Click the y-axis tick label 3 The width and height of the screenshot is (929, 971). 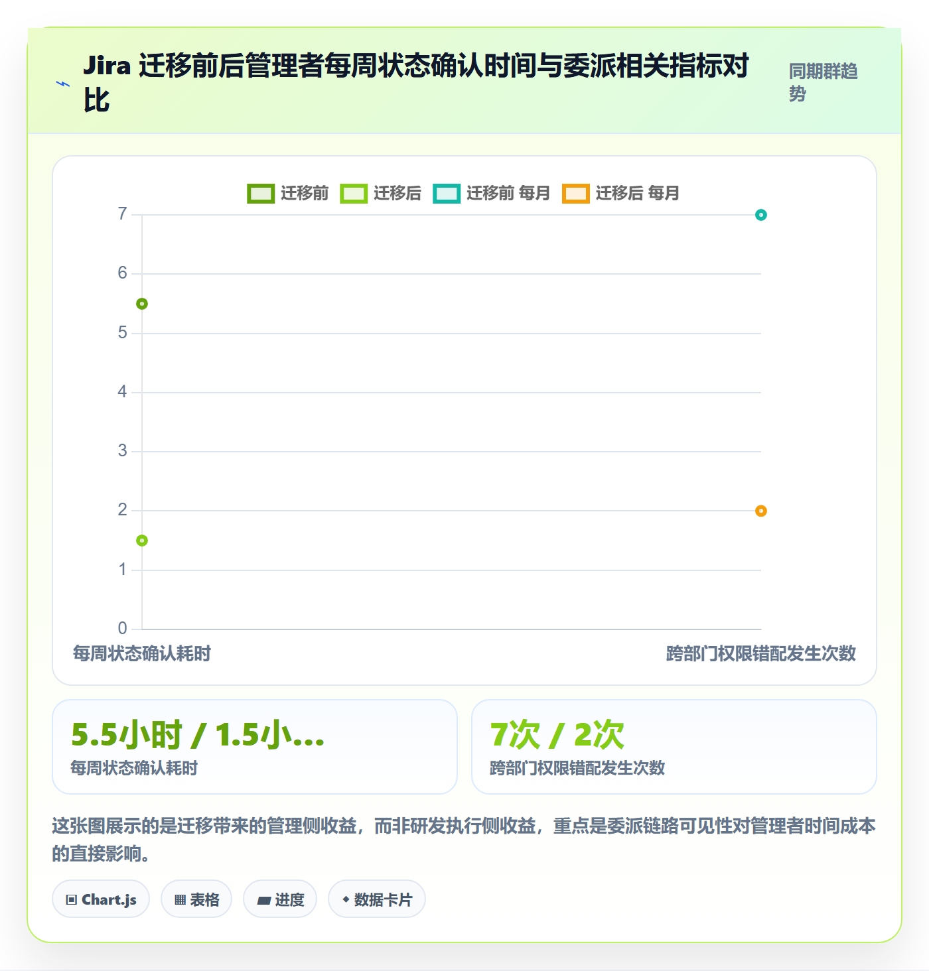tap(123, 450)
